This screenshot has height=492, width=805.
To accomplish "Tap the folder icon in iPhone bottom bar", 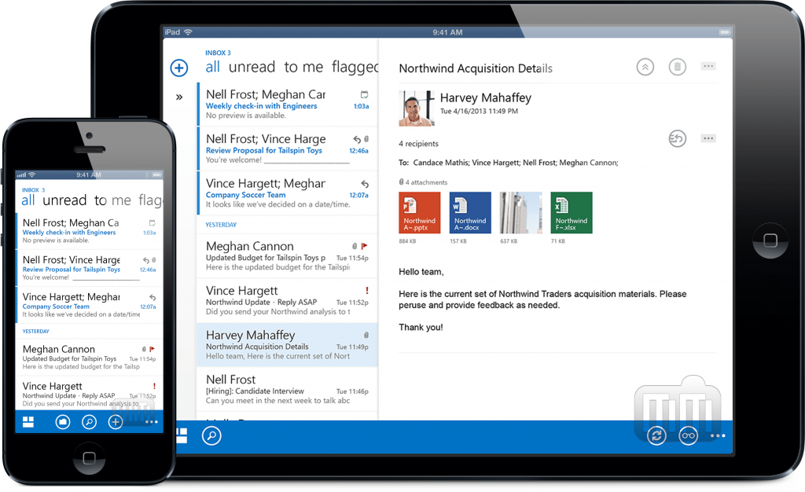I will (63, 422).
